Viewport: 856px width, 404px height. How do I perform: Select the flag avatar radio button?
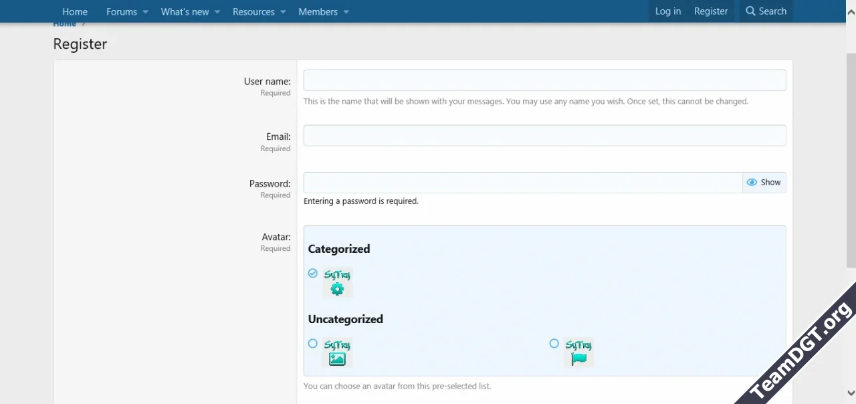554,343
